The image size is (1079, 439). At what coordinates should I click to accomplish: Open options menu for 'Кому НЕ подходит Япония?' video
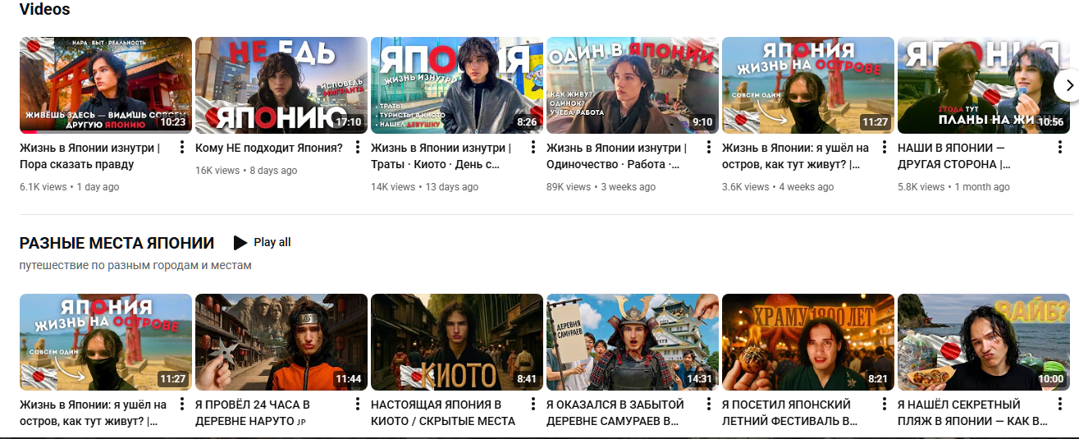[x=357, y=148]
